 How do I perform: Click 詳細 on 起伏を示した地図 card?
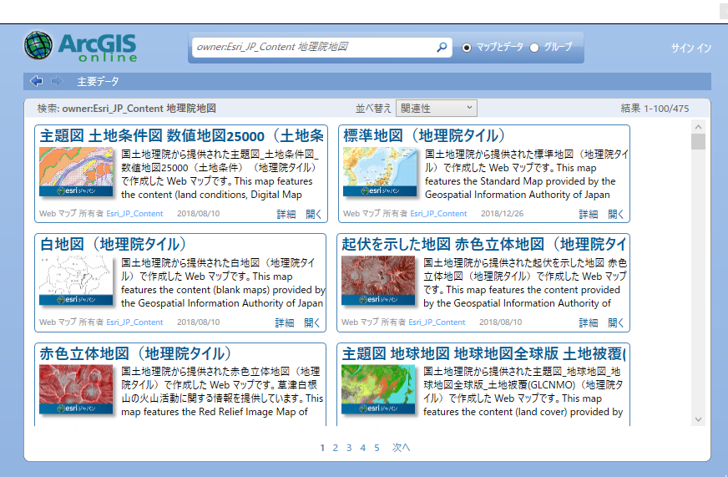[x=589, y=322]
